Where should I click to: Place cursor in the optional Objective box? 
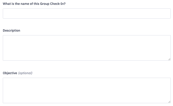coord(86,90)
